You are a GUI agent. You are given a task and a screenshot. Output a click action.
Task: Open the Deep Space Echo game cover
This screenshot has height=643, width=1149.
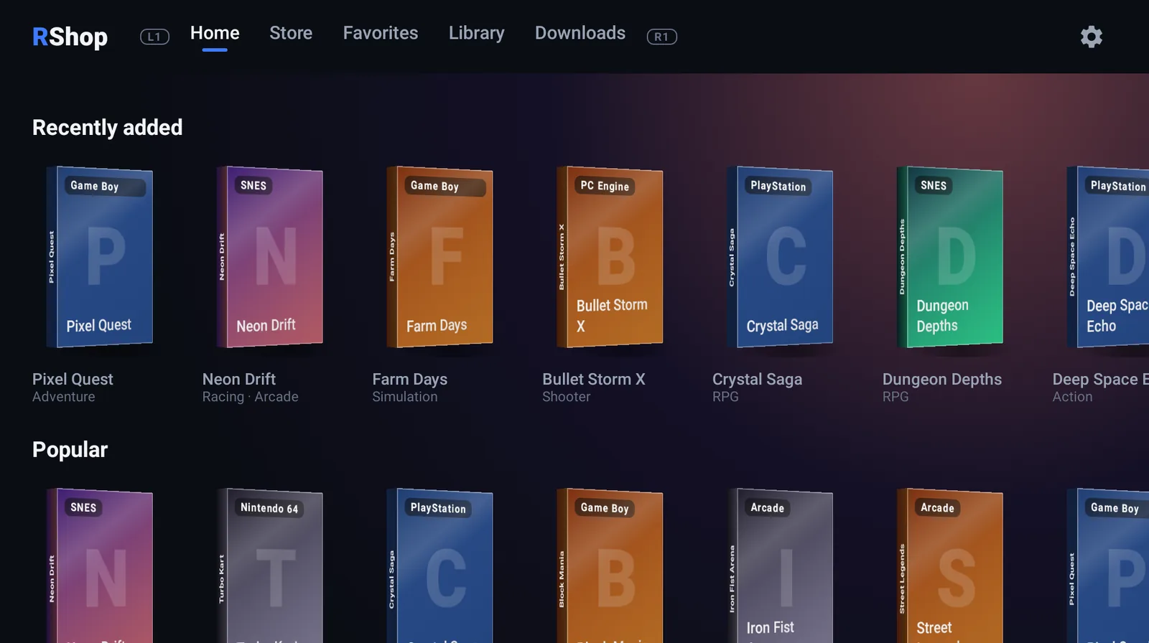1108,257
